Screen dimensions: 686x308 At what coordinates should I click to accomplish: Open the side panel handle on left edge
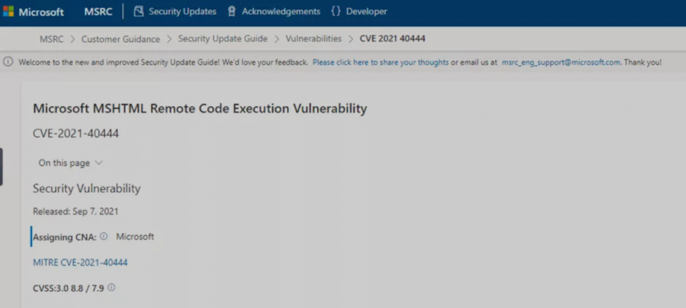click(x=2, y=167)
